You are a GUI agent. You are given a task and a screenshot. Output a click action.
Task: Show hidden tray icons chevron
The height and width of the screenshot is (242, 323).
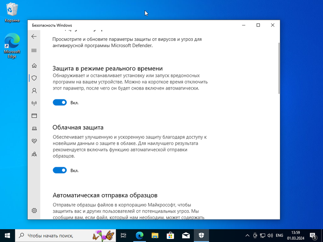247,235
